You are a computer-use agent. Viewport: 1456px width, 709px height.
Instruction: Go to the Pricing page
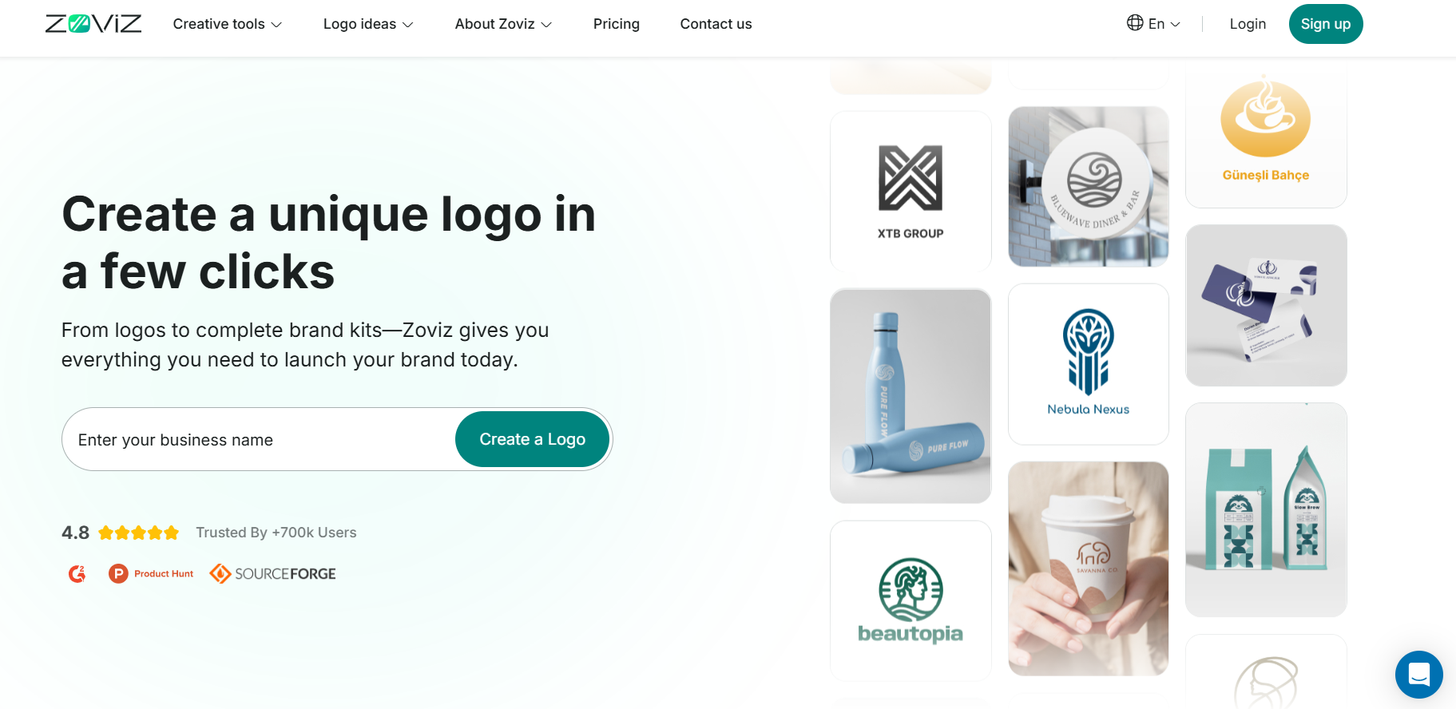pyautogui.click(x=616, y=24)
